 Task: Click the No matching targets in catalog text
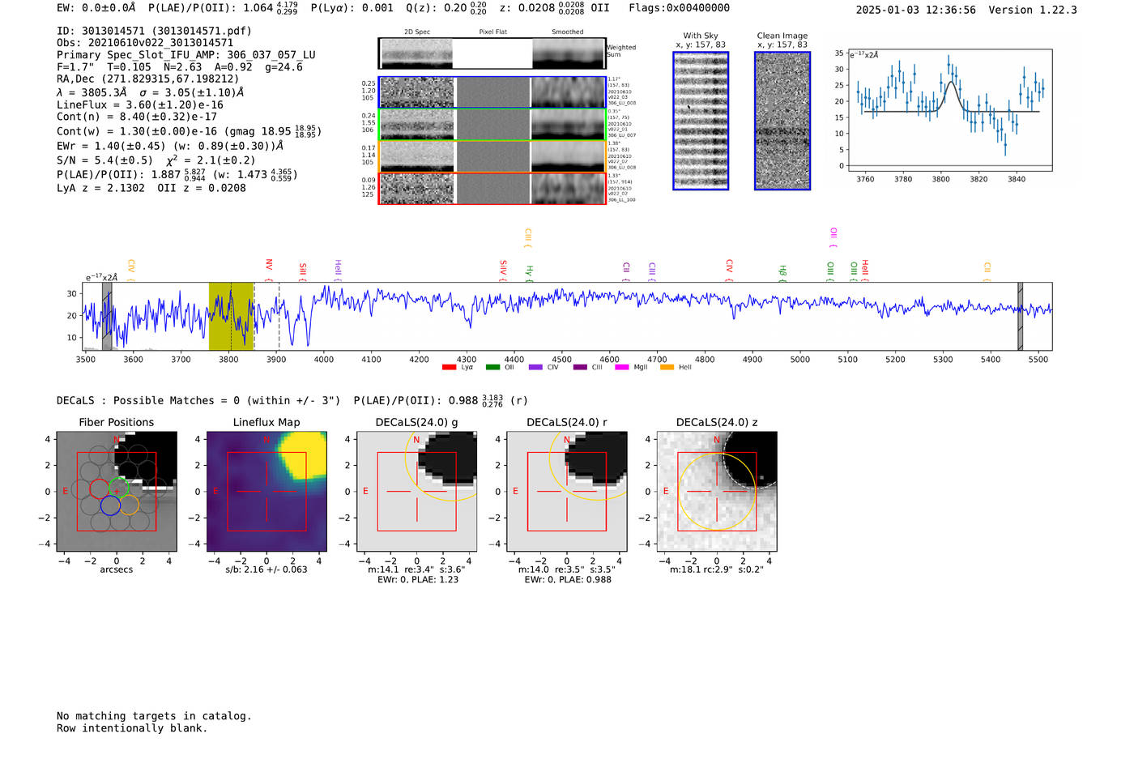[154, 716]
